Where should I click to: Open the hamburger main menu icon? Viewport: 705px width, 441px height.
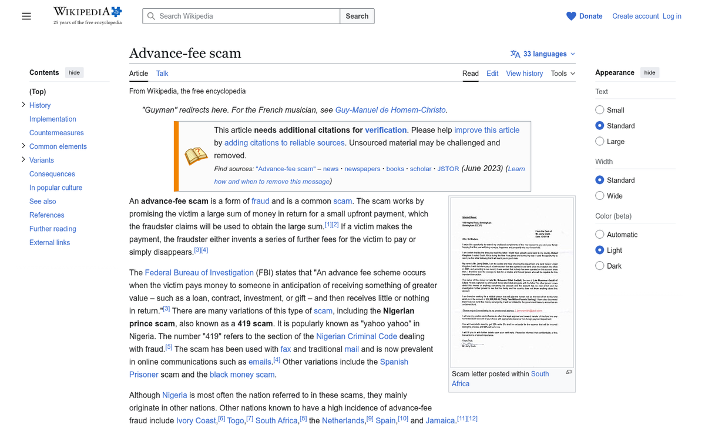[x=26, y=16]
